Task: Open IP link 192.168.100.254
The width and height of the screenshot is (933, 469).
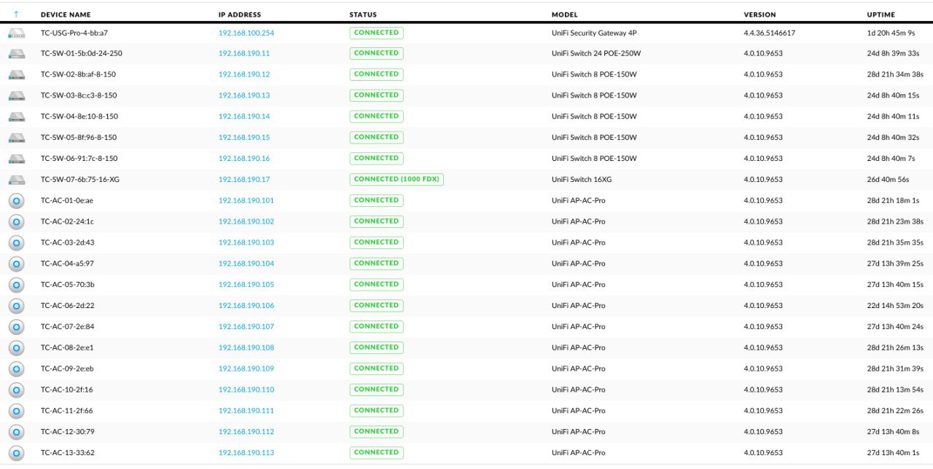Action: tap(246, 33)
